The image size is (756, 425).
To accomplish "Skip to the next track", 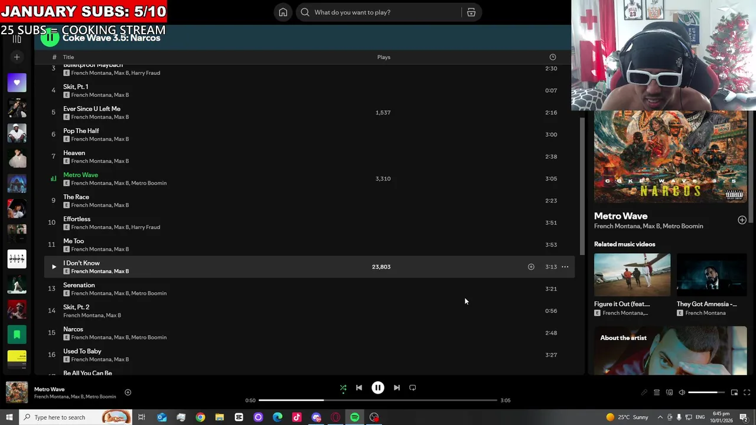I will click(397, 388).
